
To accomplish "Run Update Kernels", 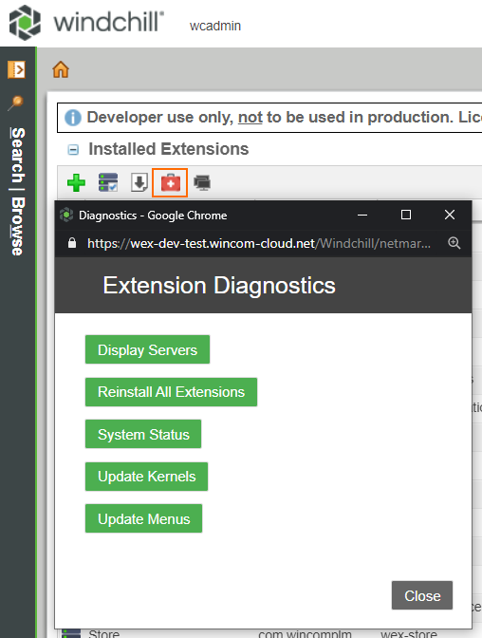I will click(x=146, y=477).
